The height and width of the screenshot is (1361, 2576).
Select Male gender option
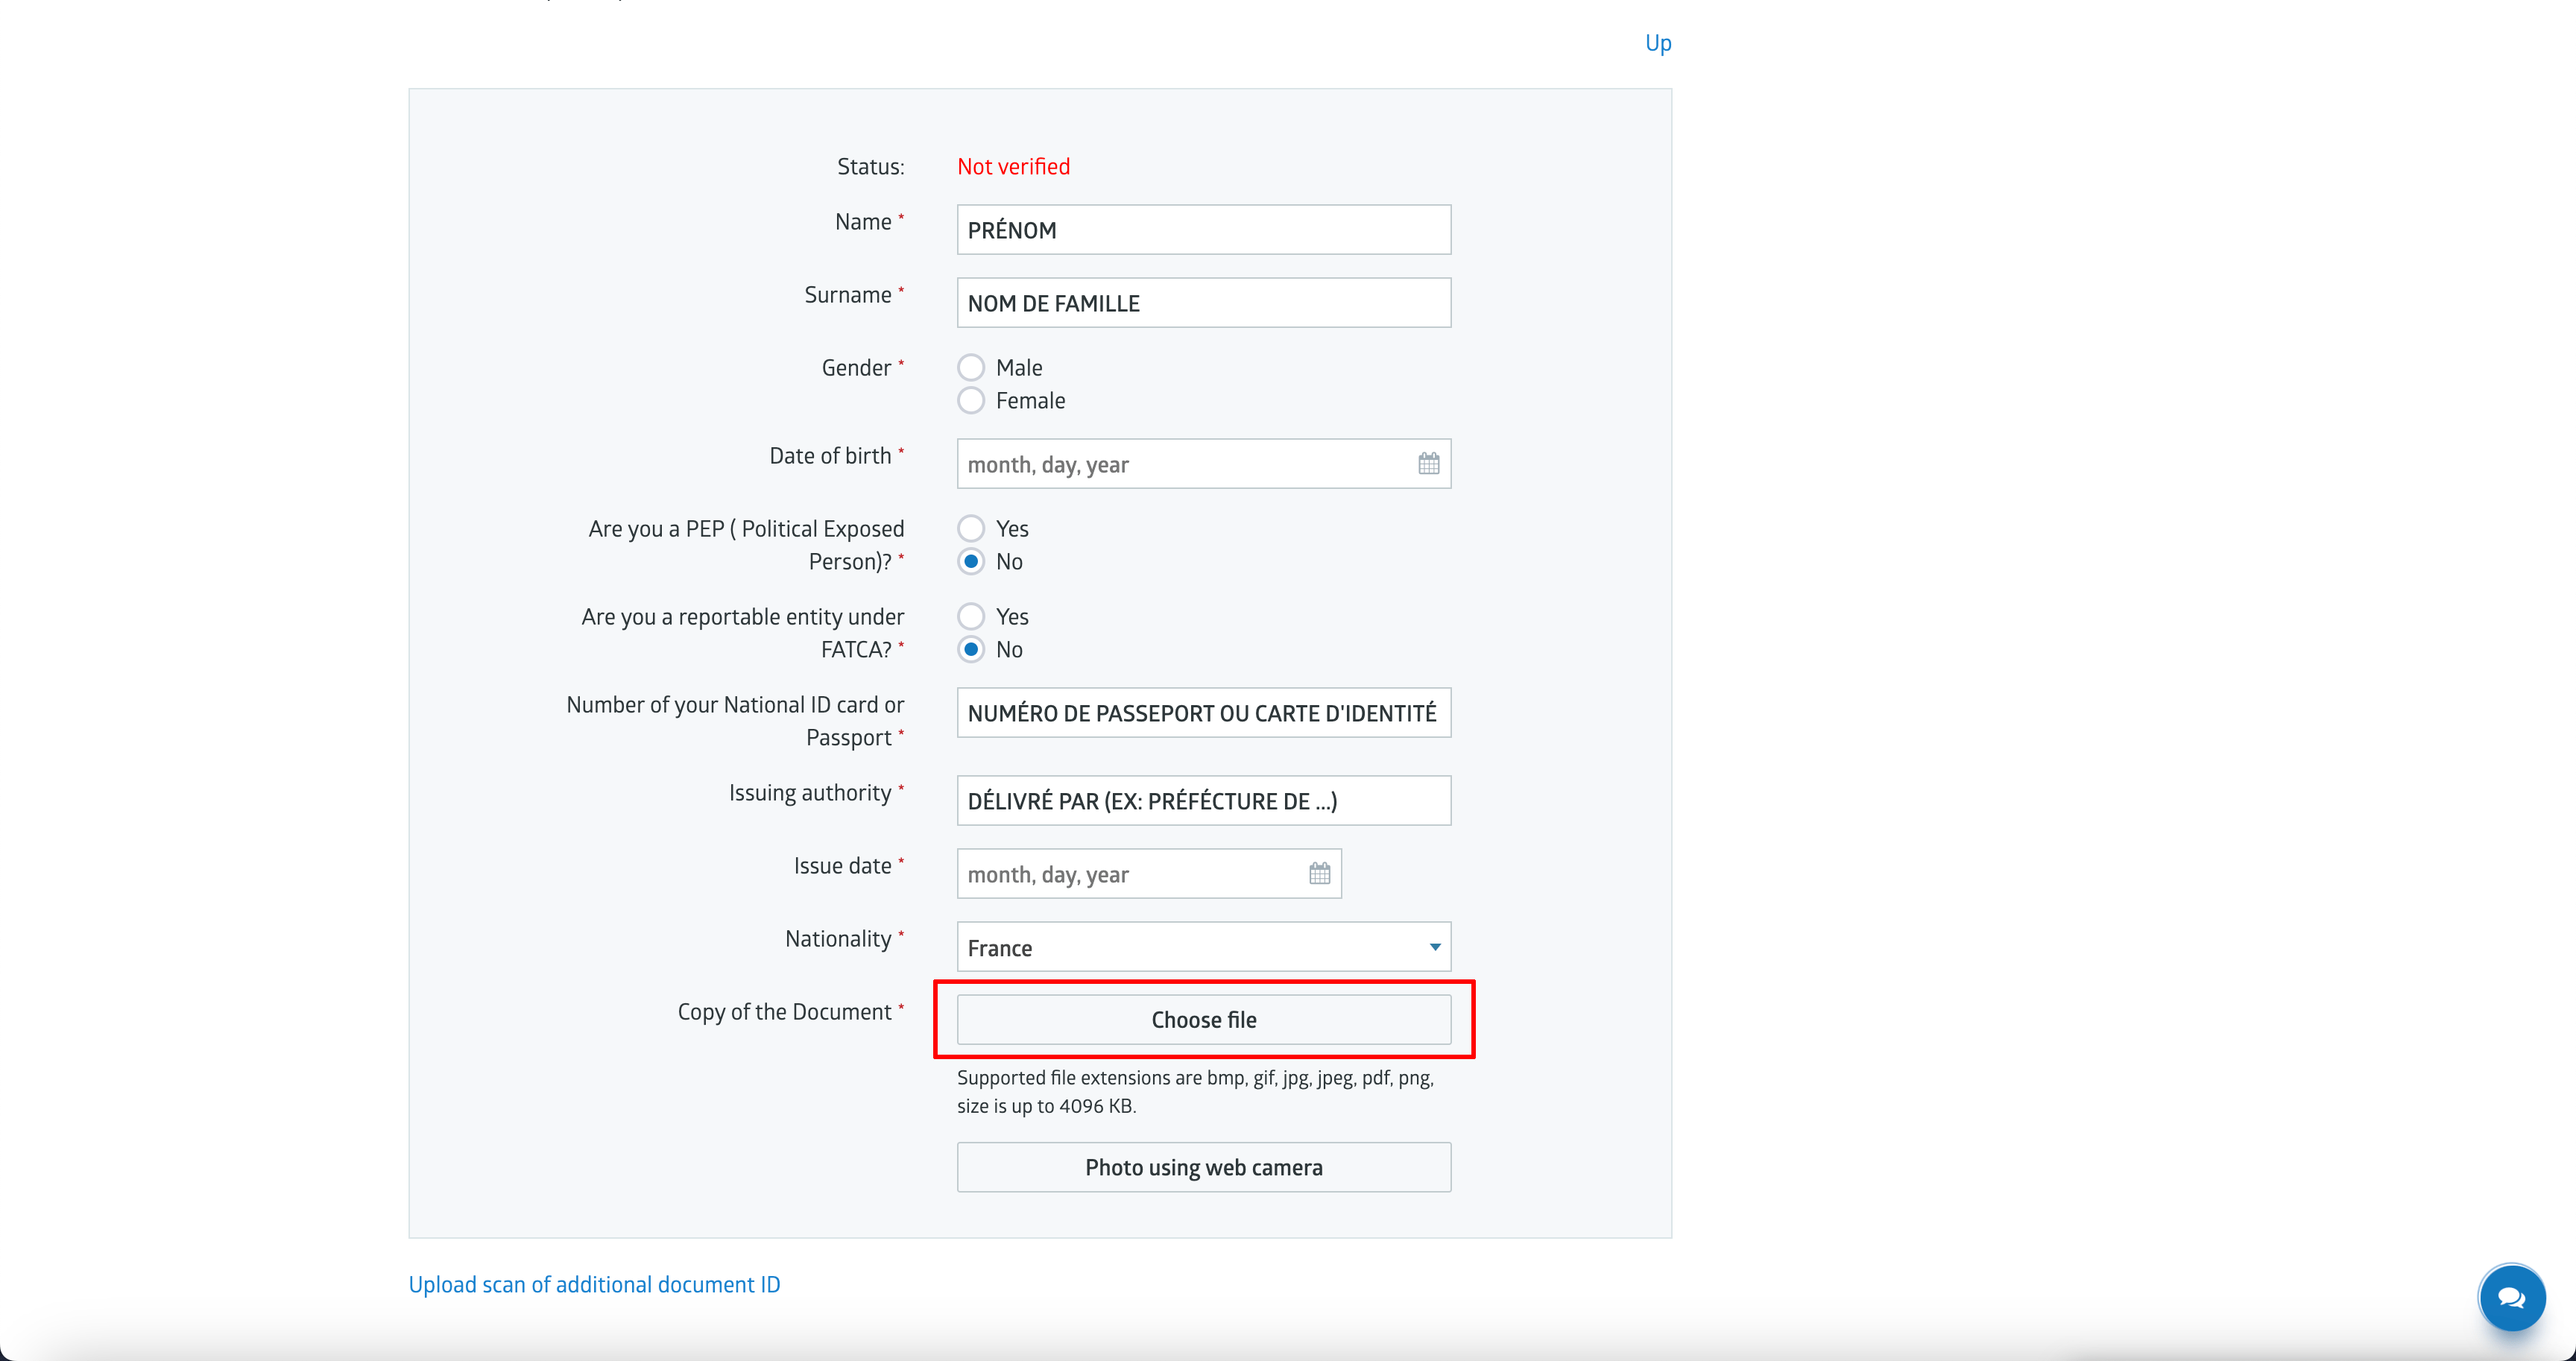click(x=970, y=368)
